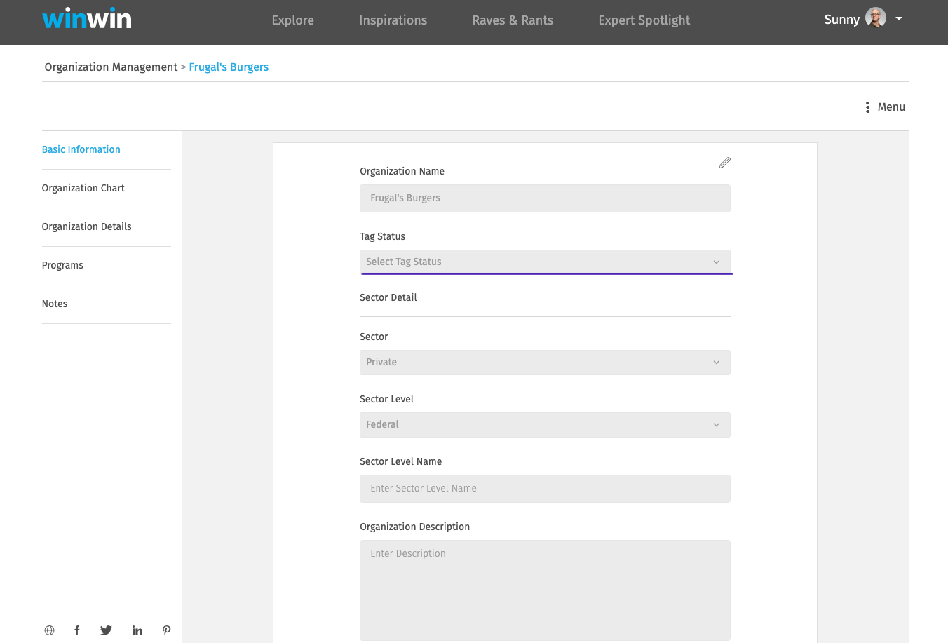Open the three-dot Menu icon
Viewport: 948px width, 643px height.
[x=868, y=107]
